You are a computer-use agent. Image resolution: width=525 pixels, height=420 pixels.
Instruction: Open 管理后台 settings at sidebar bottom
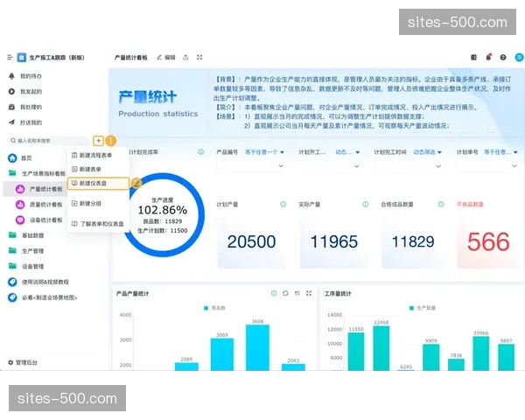pos(23,362)
